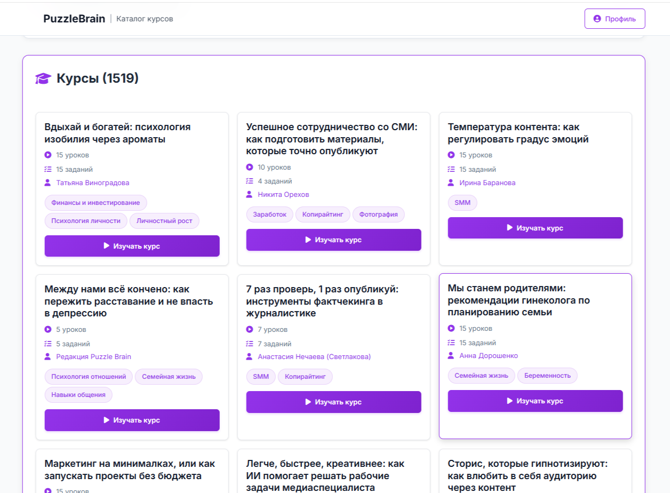Click the profile silhouette icon in the header
Viewport: 670px width, 493px height.
(x=596, y=18)
